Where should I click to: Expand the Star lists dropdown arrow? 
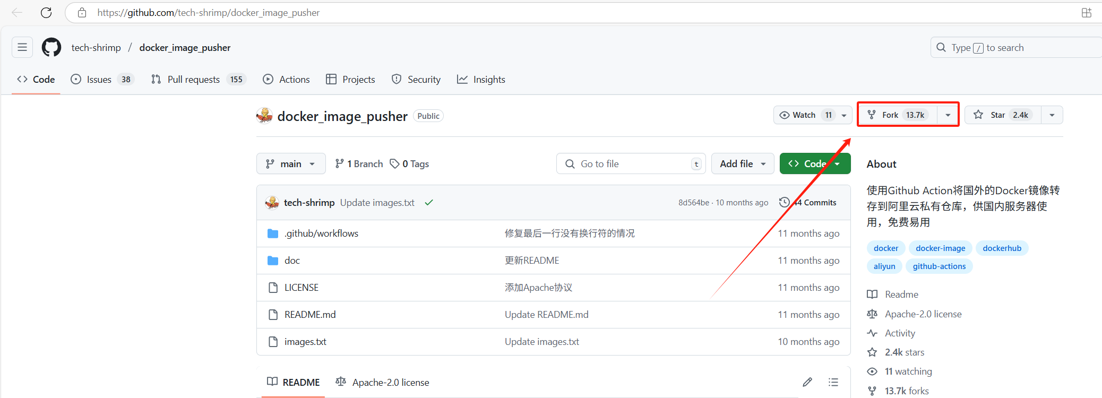pos(1052,115)
